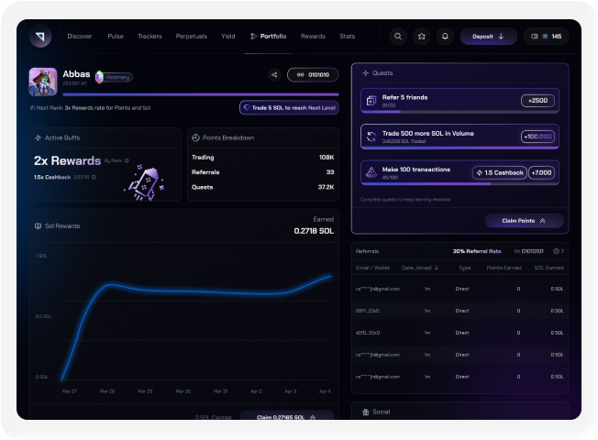Click Abbas profile avatar picture
The image size is (598, 440).
(x=43, y=82)
